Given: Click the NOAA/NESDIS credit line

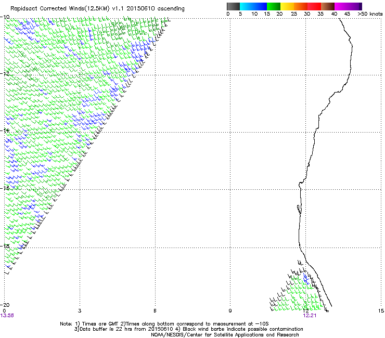Looking at the screenshot, I should tap(225, 335).
